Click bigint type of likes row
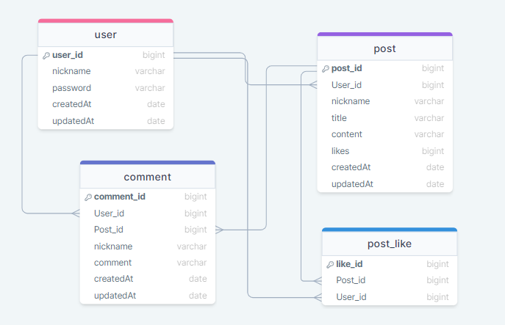The image size is (505, 325). click(x=433, y=151)
